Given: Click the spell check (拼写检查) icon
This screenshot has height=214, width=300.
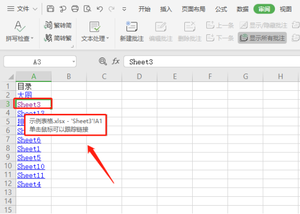Looking at the screenshot, I should click(20, 27).
